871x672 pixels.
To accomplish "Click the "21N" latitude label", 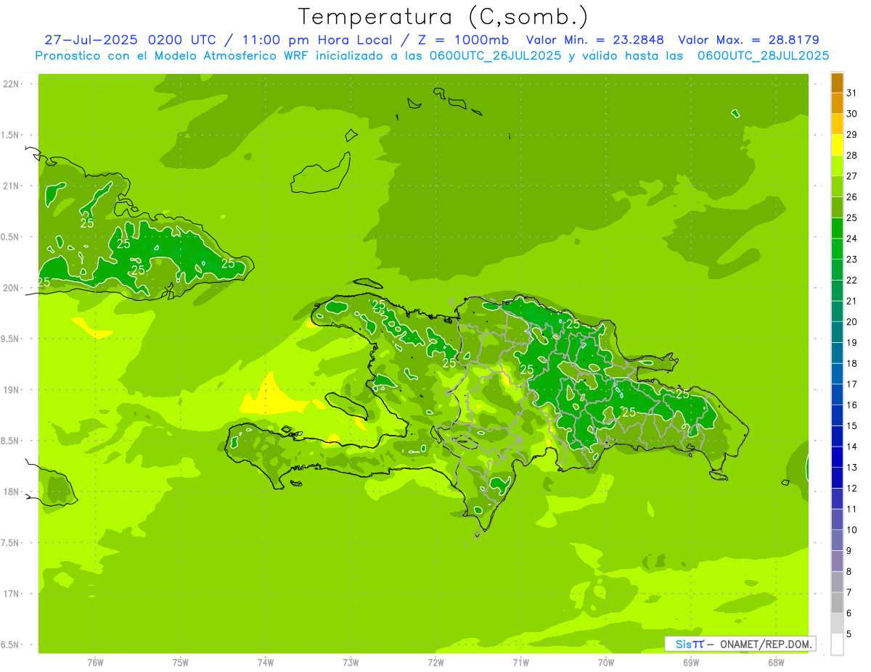I will pos(12,186).
